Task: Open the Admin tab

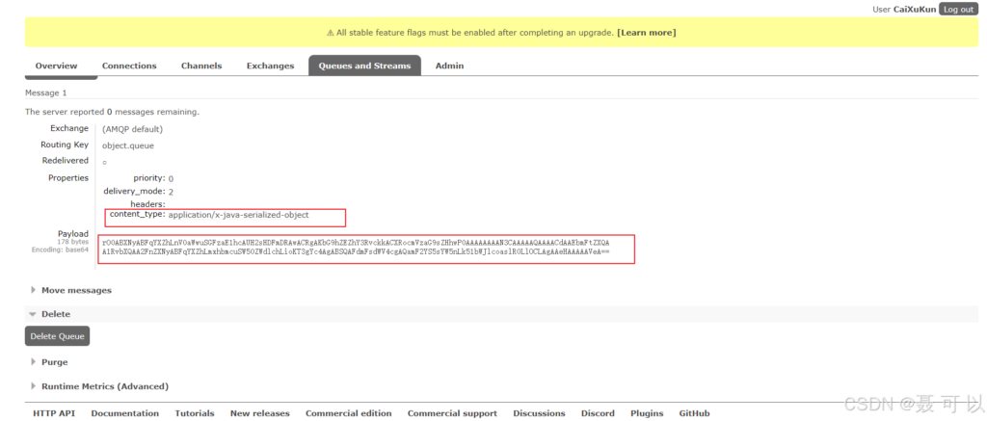Action: [449, 66]
